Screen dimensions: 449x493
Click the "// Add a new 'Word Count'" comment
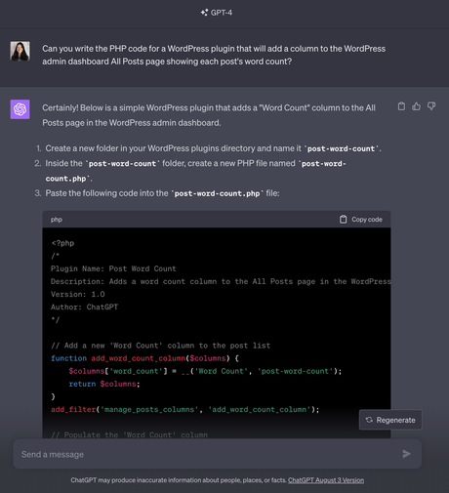tap(161, 346)
